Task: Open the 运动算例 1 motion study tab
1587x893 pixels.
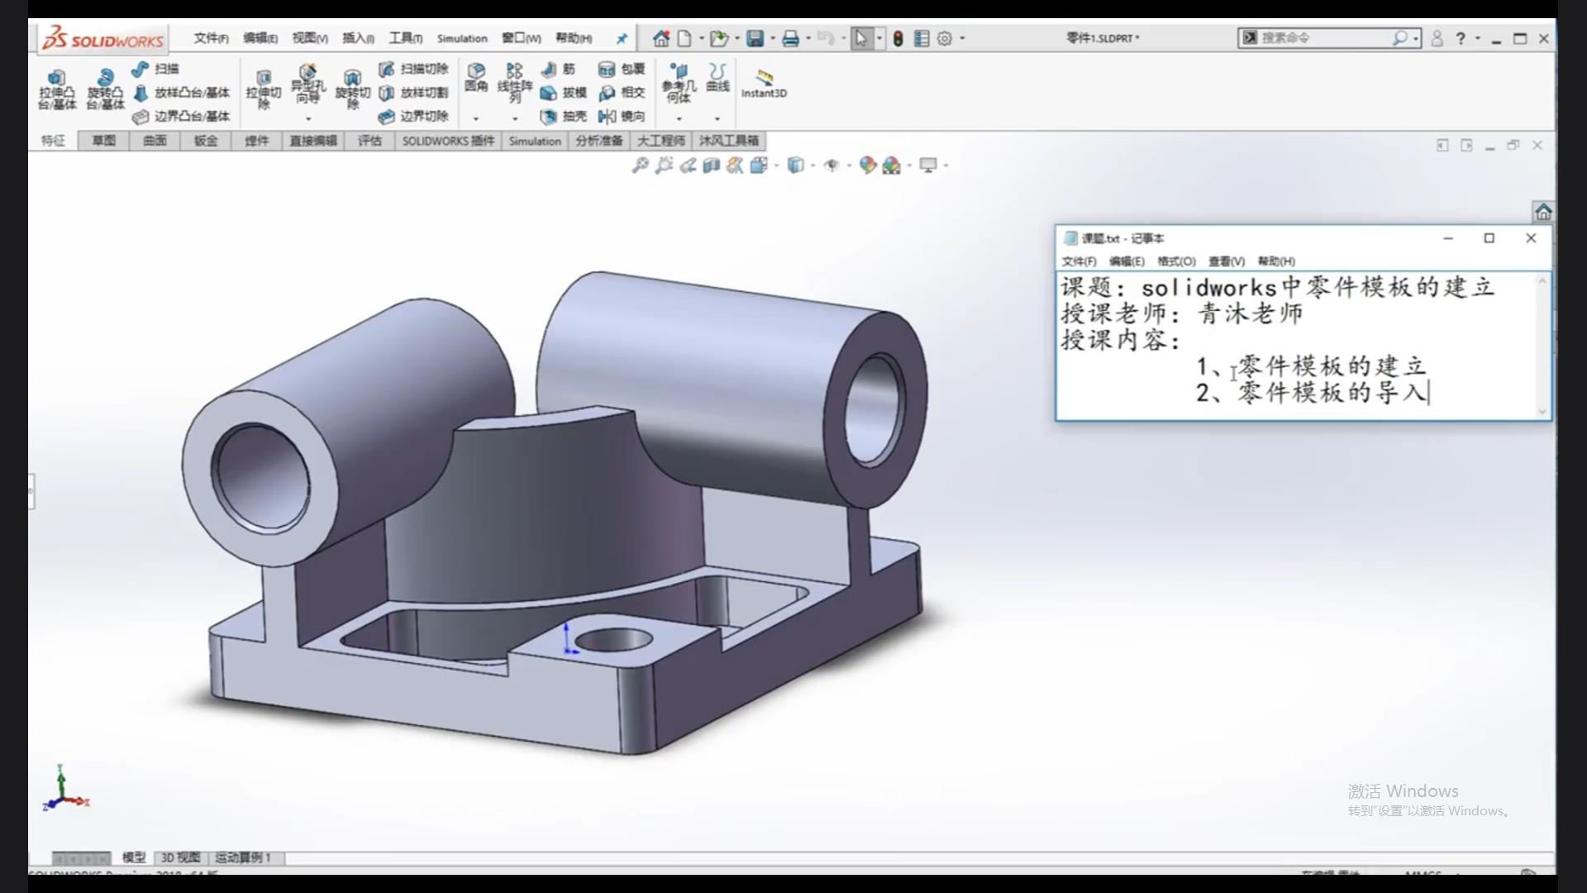Action: pyautogui.click(x=243, y=857)
